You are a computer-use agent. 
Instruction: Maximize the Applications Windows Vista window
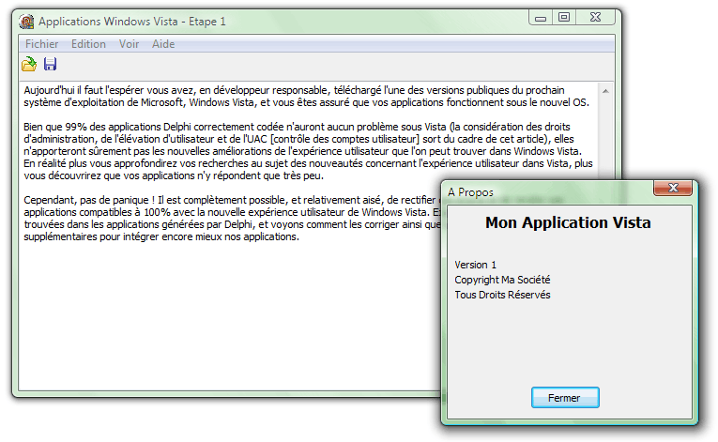[564, 17]
